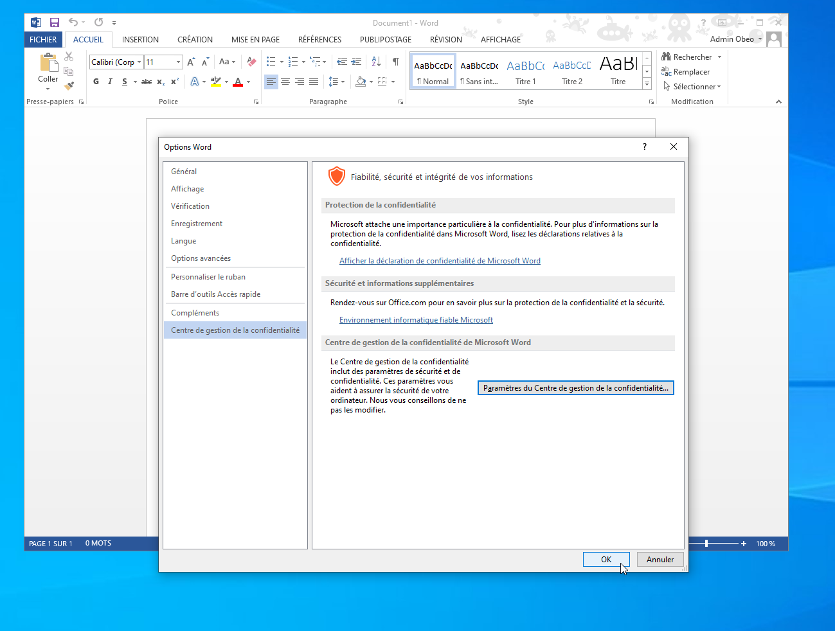Viewport: 835px width, 631px height.
Task: Open the FICHIER tab
Action: click(x=43, y=39)
